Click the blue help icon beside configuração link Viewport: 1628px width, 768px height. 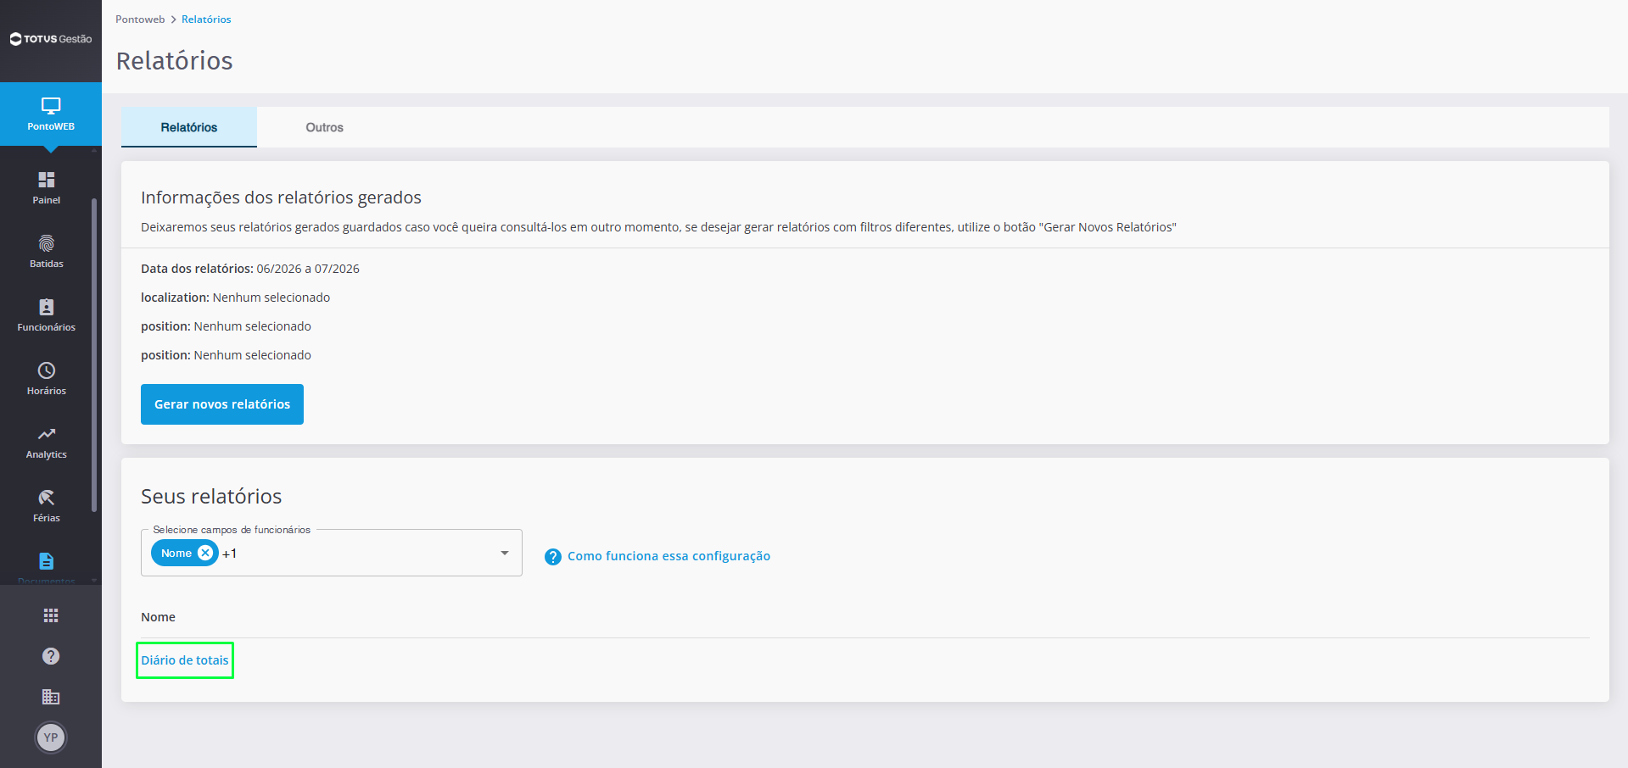[x=553, y=557]
